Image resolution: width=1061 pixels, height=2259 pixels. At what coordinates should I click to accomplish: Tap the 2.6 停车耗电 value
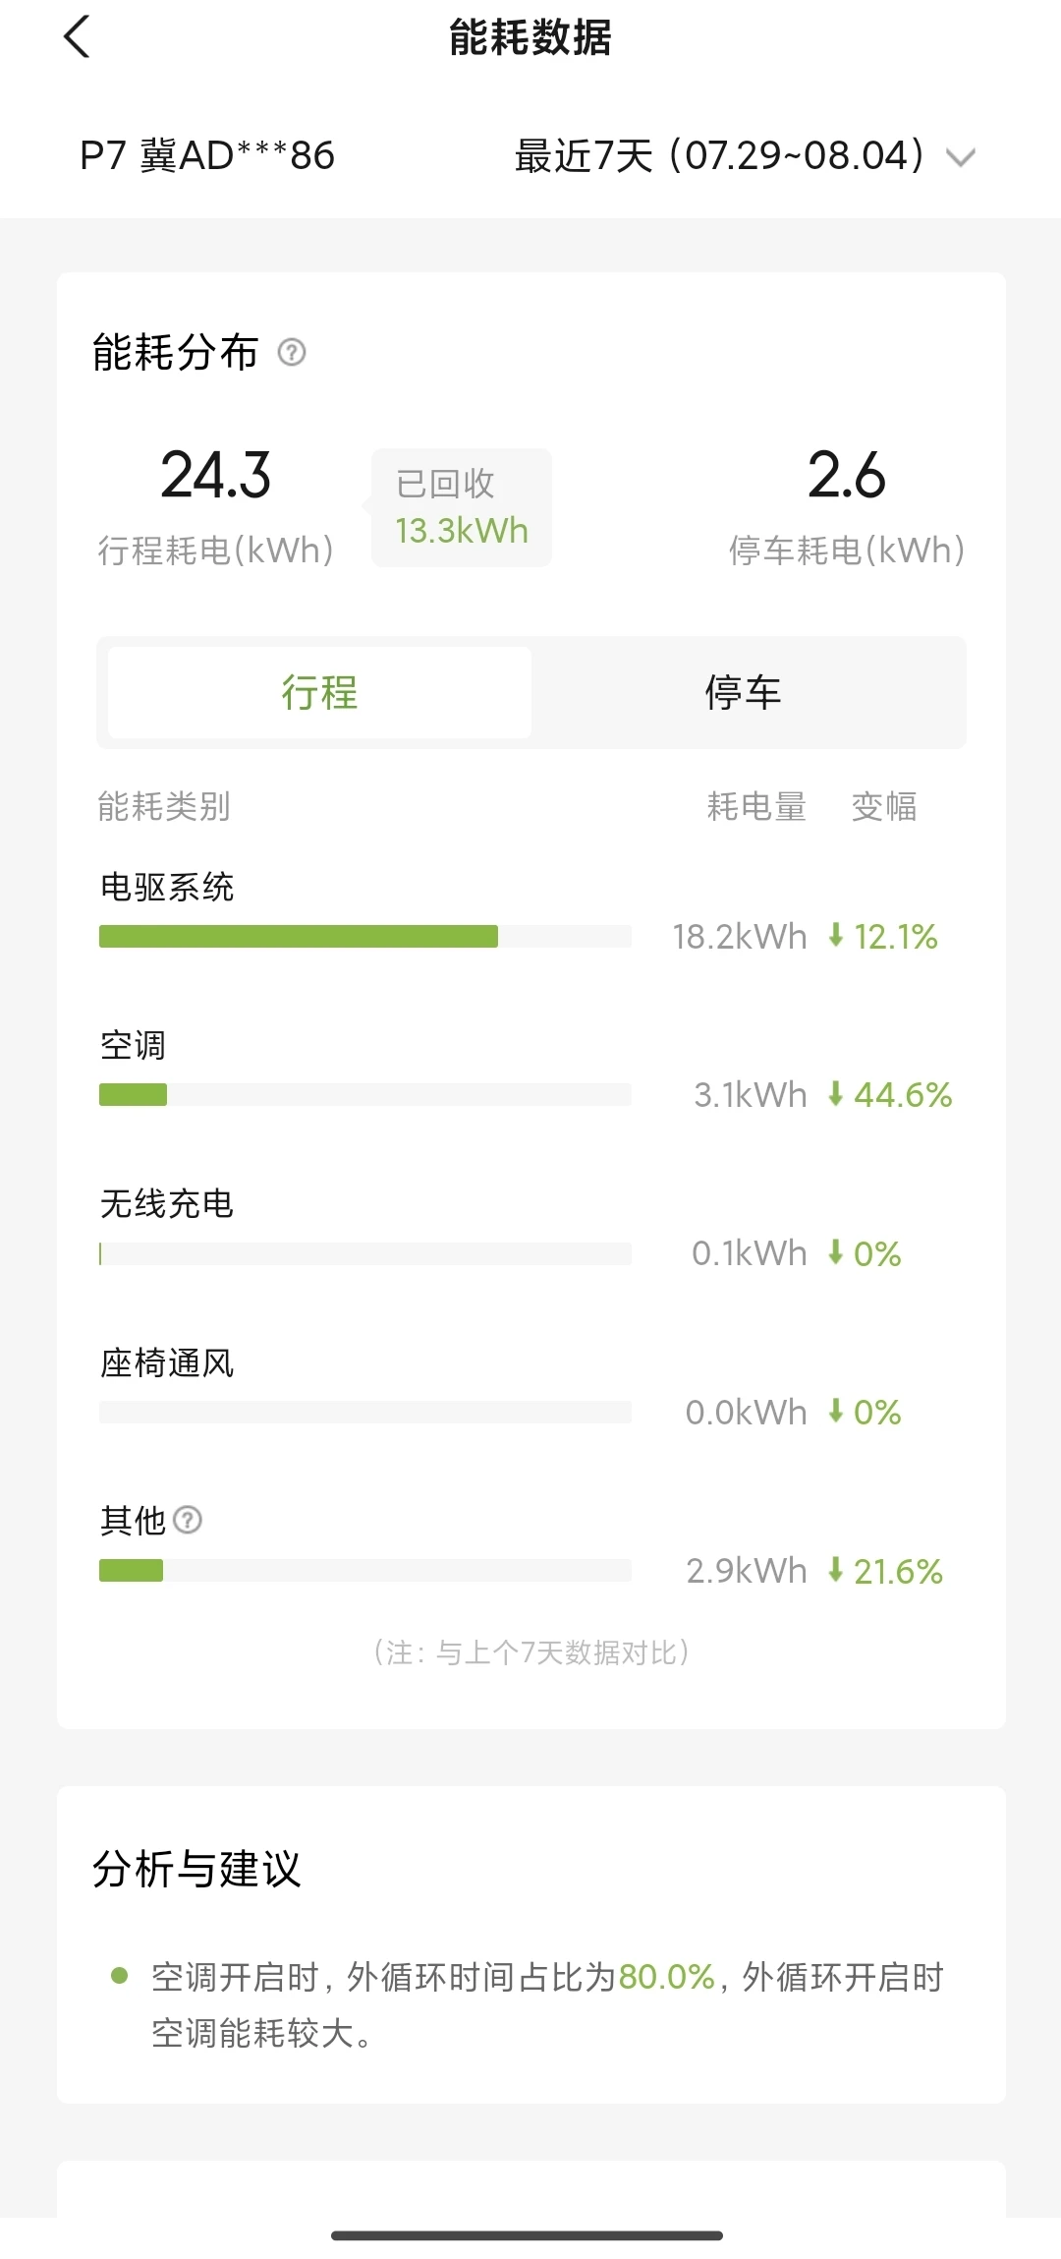[x=846, y=475]
